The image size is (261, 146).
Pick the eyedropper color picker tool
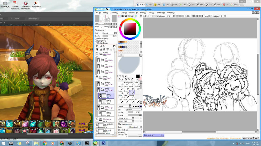point(132,79)
